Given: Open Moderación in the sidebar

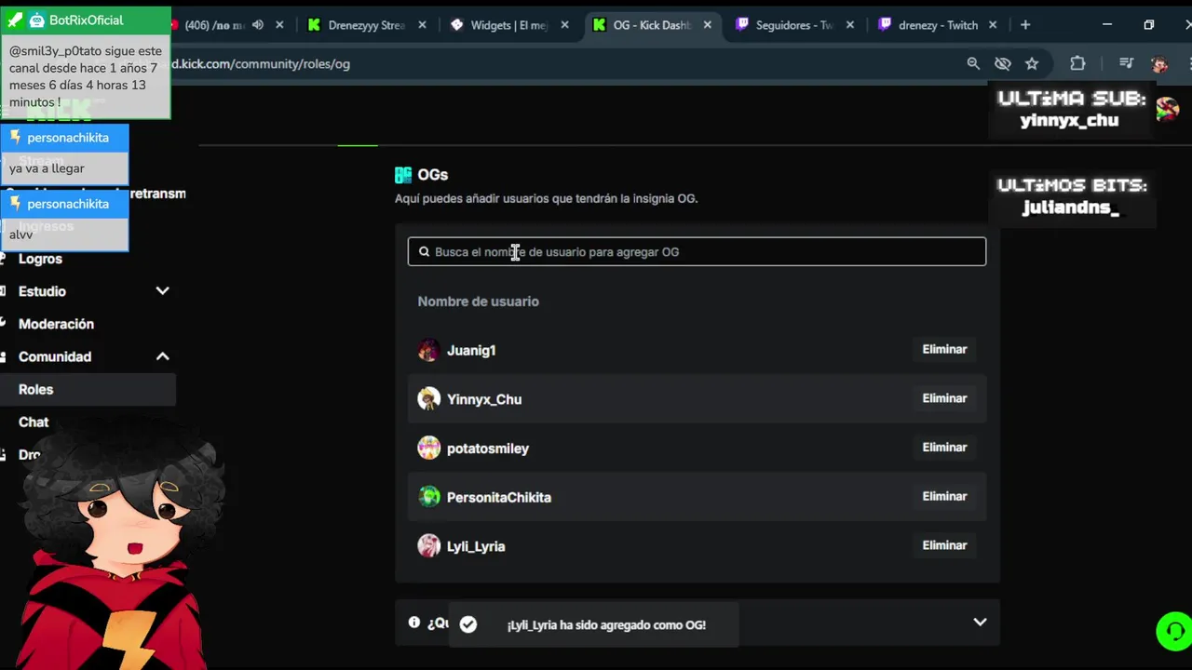Looking at the screenshot, I should (56, 324).
